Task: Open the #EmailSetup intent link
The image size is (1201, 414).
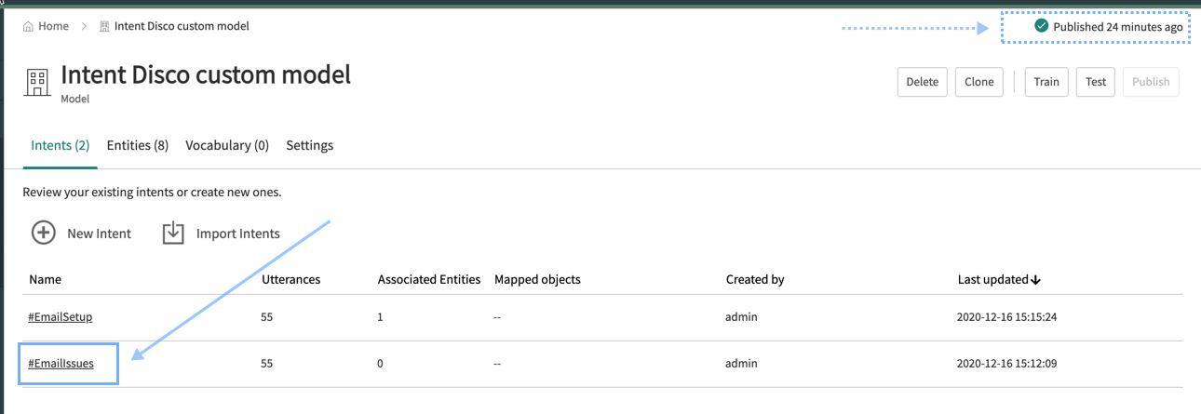Action: [x=60, y=317]
